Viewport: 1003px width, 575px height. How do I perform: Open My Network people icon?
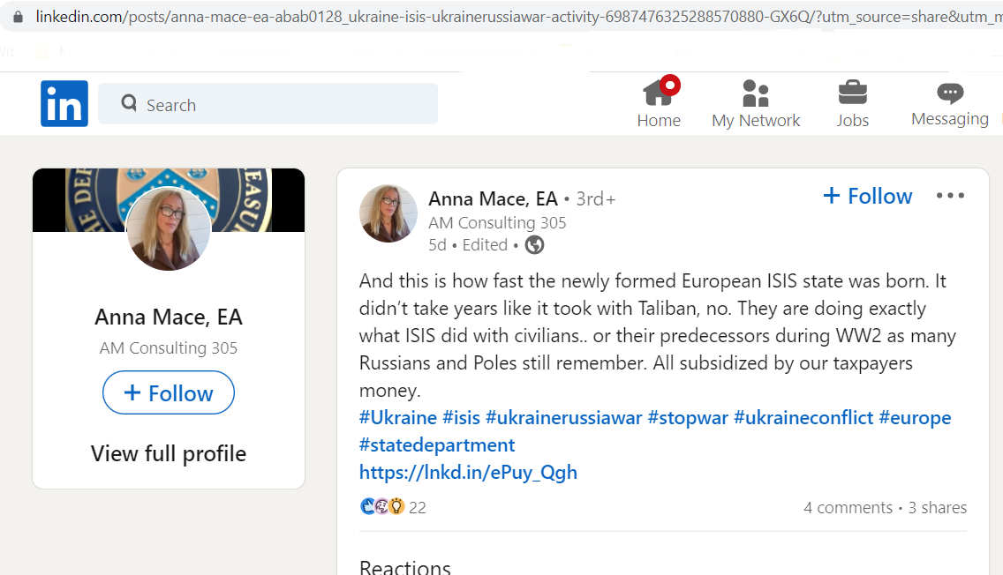(x=756, y=93)
